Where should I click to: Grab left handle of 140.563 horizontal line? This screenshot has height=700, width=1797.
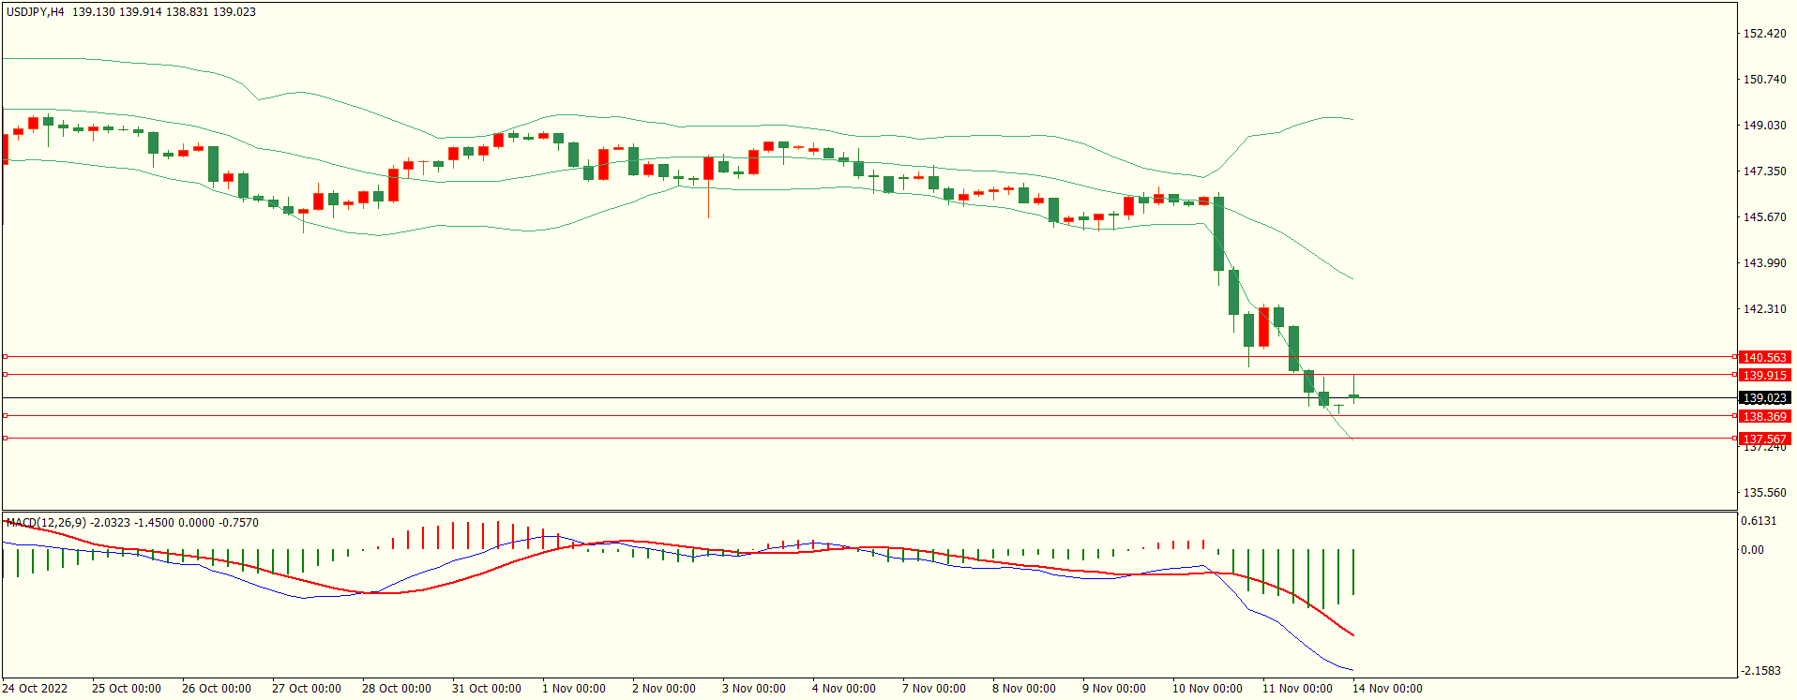pyautogui.click(x=5, y=357)
